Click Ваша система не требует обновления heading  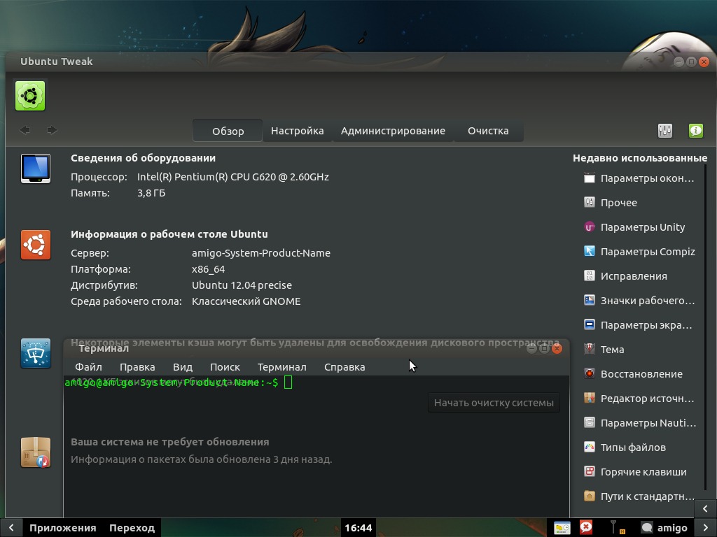169,442
